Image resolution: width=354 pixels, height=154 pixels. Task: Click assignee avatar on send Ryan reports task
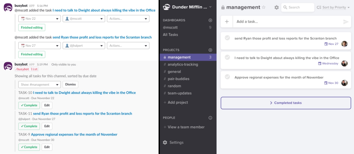tap(344, 44)
